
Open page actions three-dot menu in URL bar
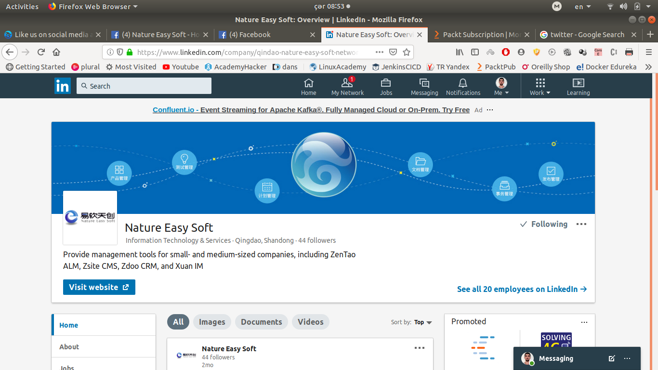pos(380,52)
